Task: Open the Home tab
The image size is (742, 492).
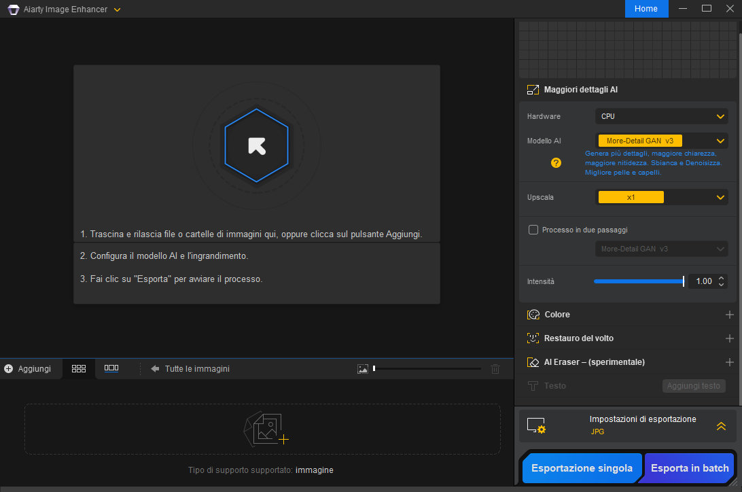Action: [x=646, y=9]
